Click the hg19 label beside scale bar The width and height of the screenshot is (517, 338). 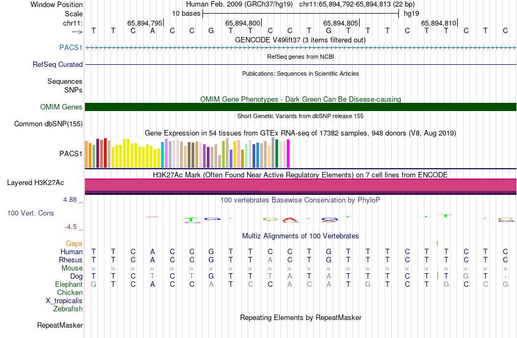pos(411,14)
